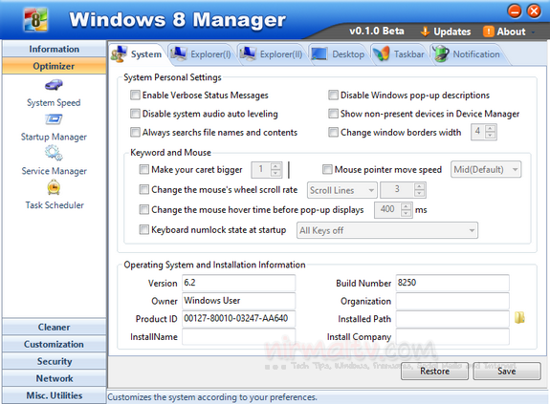Click the Updates link in header
Screen dimensions: 550x404
pos(451,32)
